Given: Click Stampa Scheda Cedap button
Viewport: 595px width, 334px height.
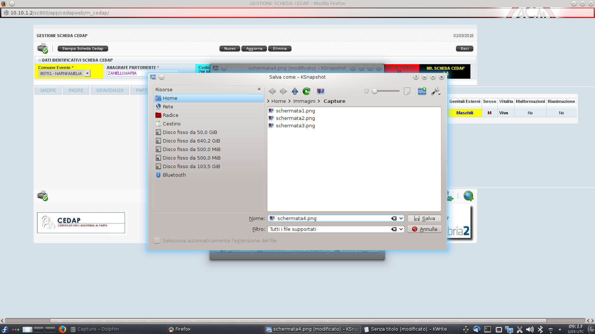Looking at the screenshot, I should click(83, 49).
